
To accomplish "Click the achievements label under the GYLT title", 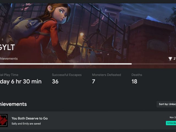I will (9, 59).
